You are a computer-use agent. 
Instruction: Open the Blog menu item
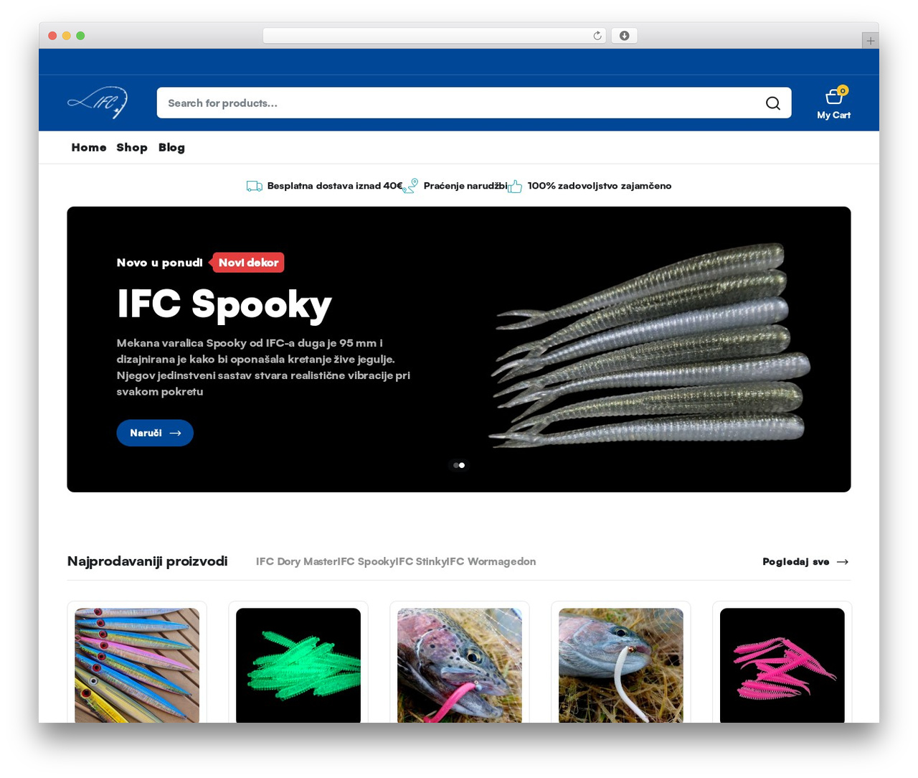[x=171, y=147]
